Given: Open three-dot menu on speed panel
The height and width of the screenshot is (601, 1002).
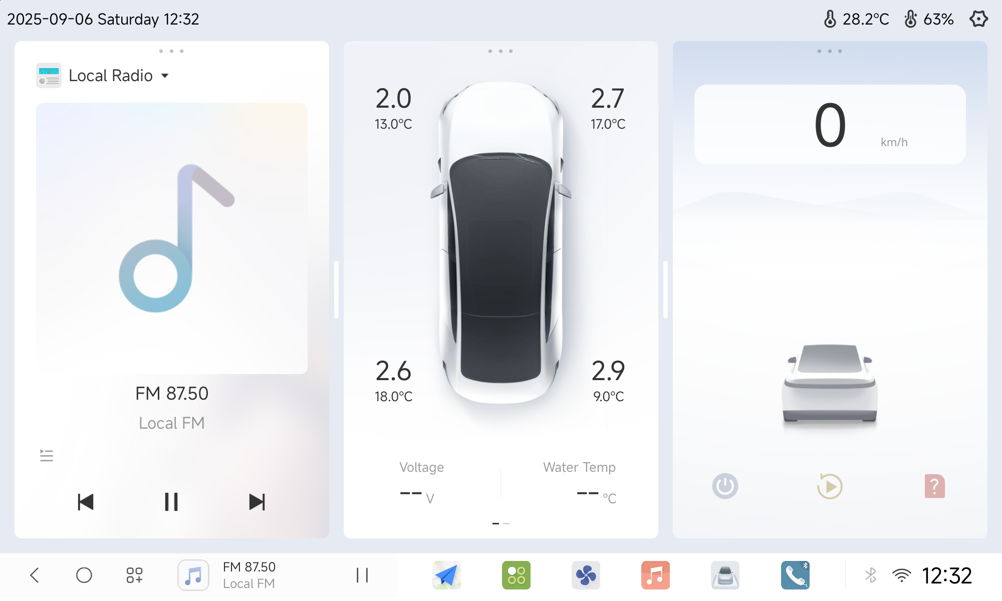Looking at the screenshot, I should pos(829,51).
